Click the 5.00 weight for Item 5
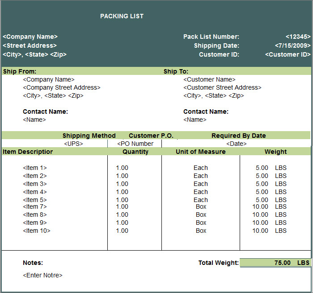 click(x=262, y=200)
